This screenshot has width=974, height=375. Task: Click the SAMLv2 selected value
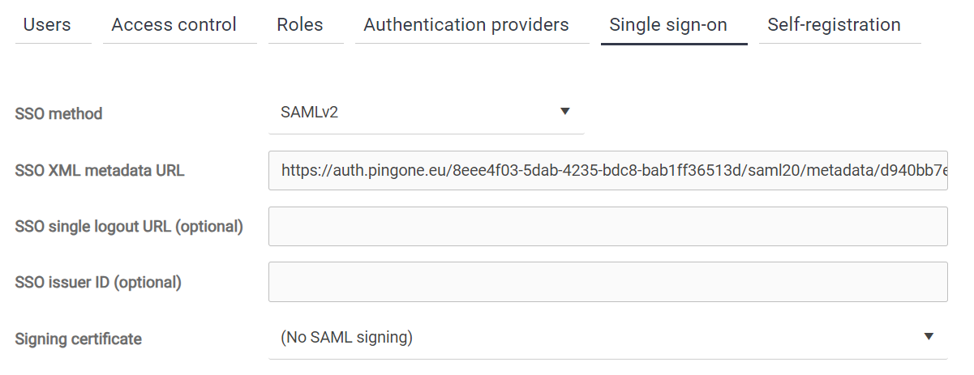click(310, 113)
